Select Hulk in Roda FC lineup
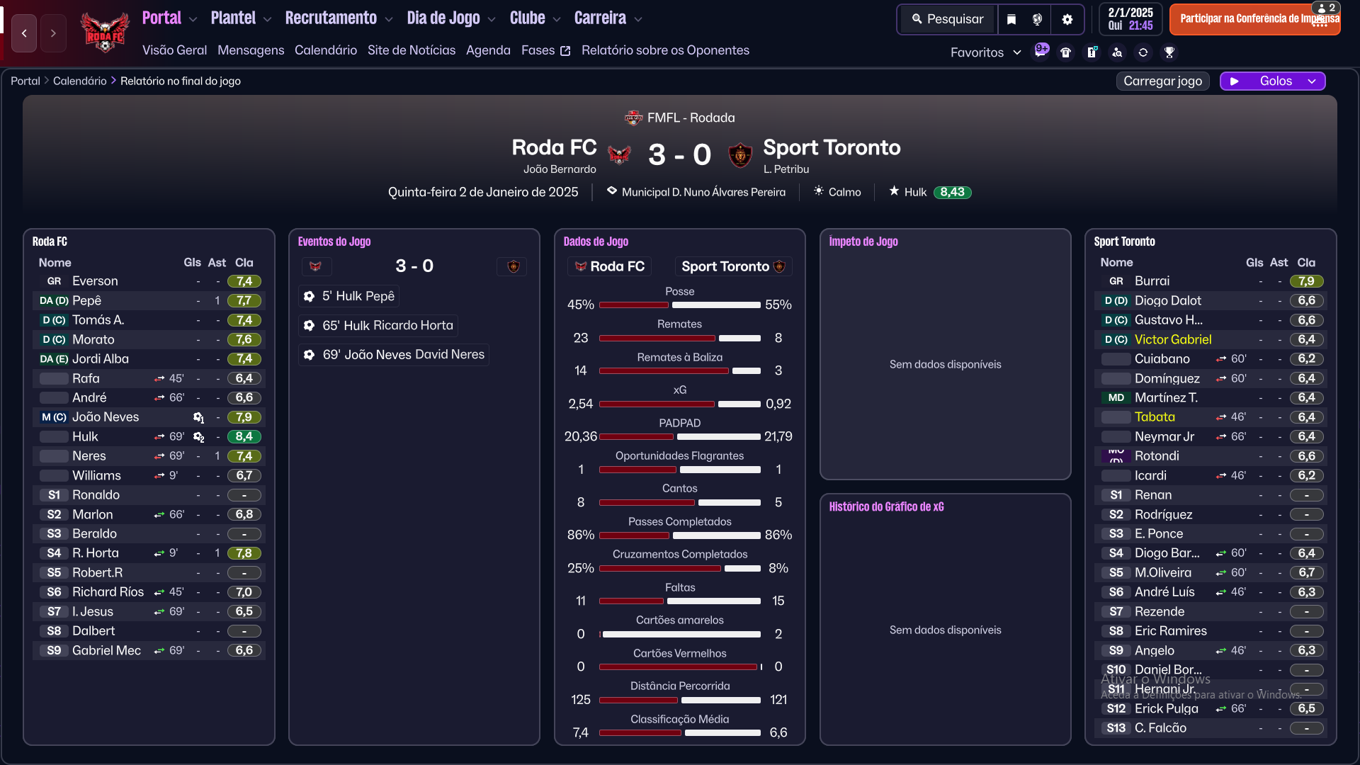 coord(85,437)
